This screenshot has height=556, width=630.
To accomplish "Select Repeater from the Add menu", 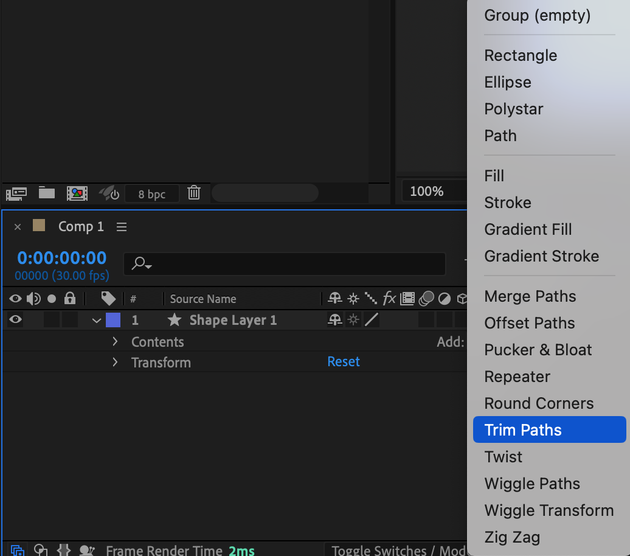I will point(517,377).
